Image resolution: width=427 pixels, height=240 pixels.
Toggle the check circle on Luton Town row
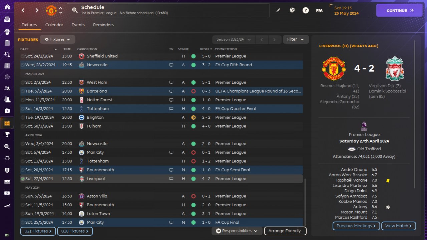pyautogui.click(x=23, y=214)
